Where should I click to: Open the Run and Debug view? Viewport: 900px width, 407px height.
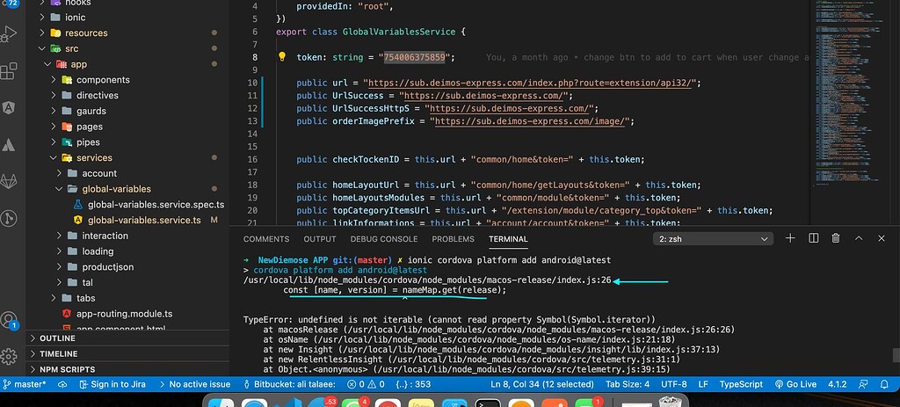coord(8,34)
